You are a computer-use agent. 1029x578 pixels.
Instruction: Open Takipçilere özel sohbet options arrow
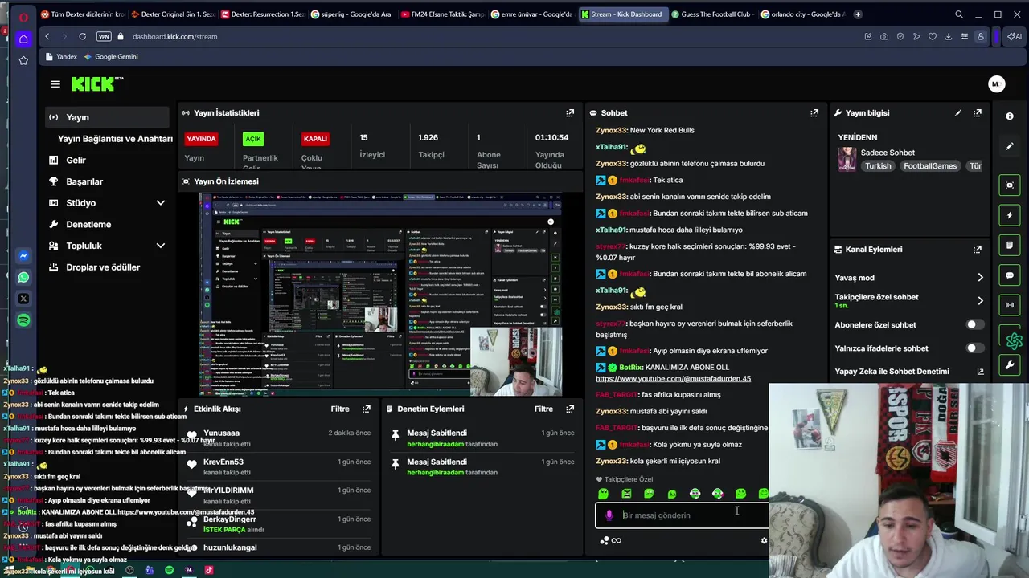tap(980, 301)
